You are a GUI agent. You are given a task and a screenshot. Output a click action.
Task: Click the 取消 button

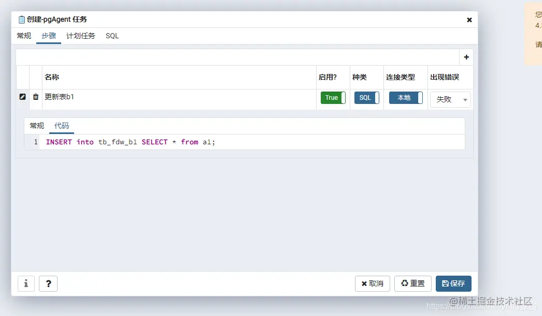(x=372, y=283)
